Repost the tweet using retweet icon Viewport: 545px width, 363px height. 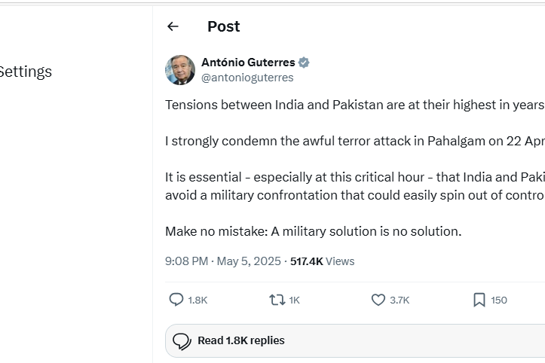277,300
